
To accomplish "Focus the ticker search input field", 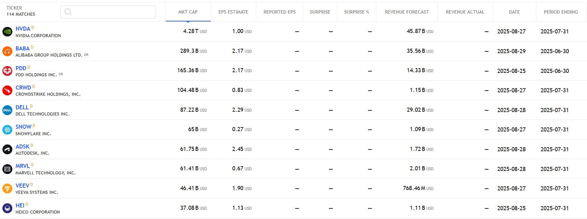I will coord(108,12).
